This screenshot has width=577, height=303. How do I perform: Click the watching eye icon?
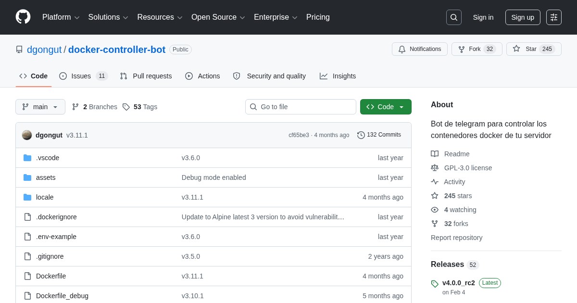pyautogui.click(x=435, y=210)
